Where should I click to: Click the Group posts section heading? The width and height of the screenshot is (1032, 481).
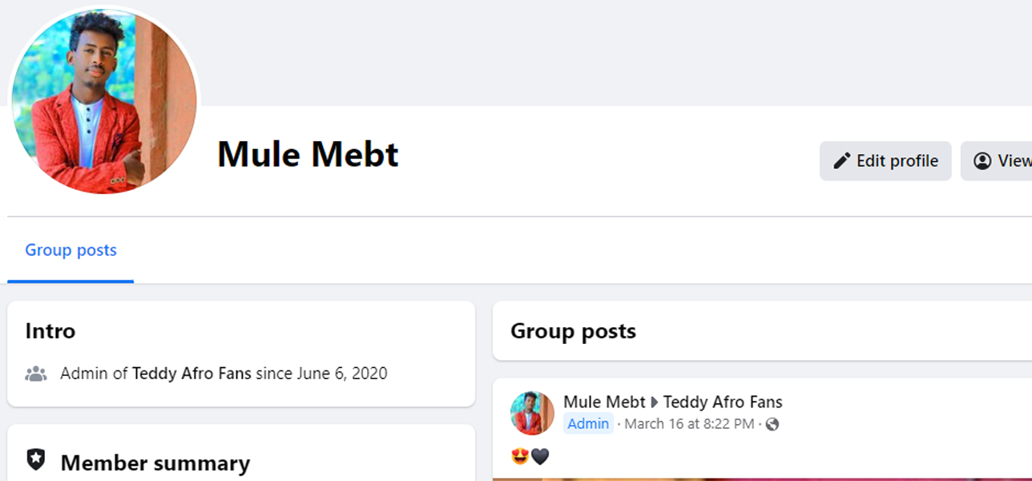[573, 331]
